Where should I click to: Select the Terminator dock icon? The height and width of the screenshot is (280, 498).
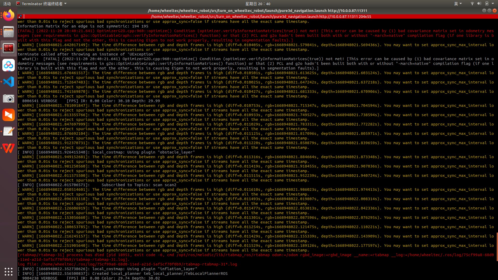point(9,48)
